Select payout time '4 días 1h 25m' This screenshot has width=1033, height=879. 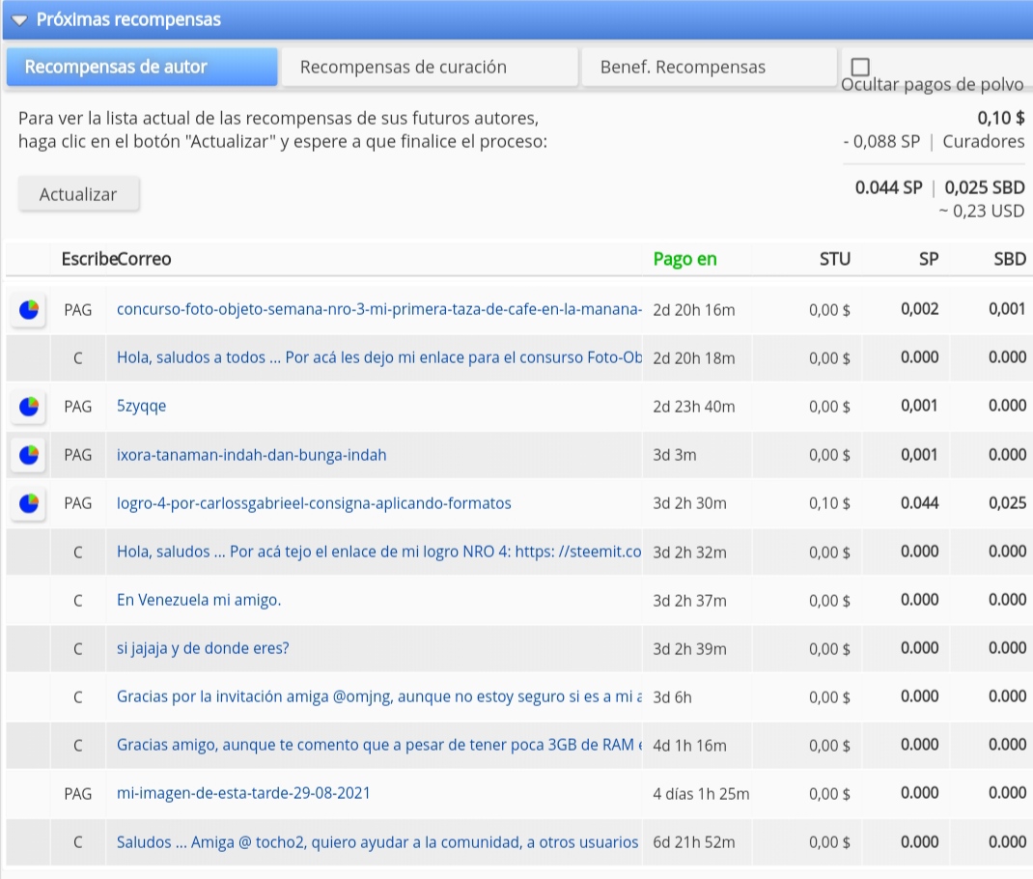(701, 794)
